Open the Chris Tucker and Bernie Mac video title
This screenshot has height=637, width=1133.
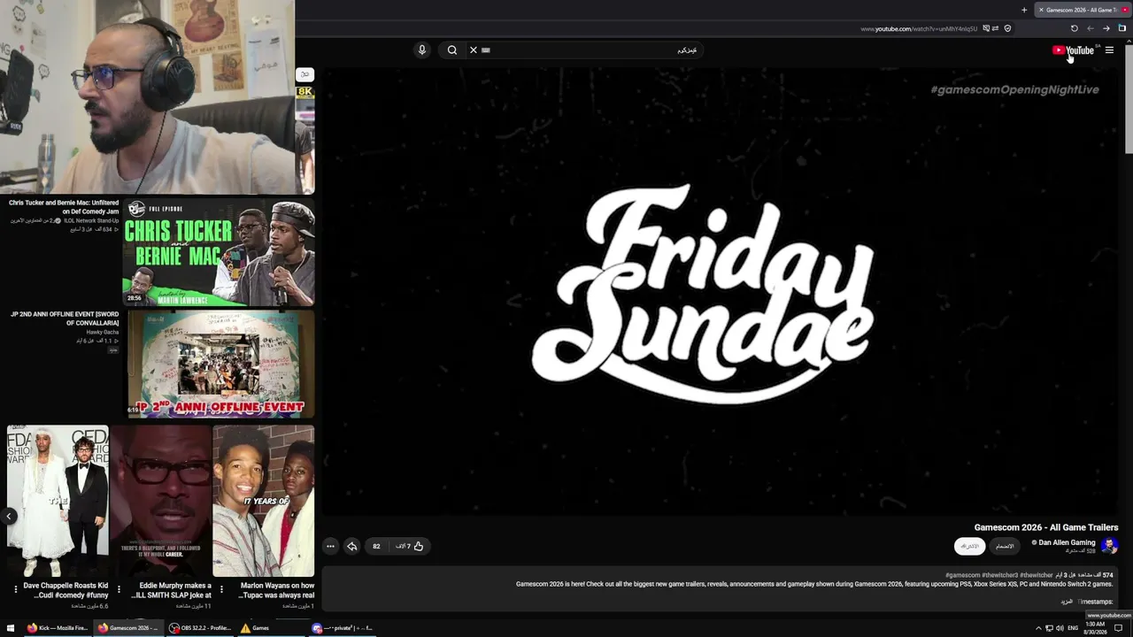(x=64, y=207)
